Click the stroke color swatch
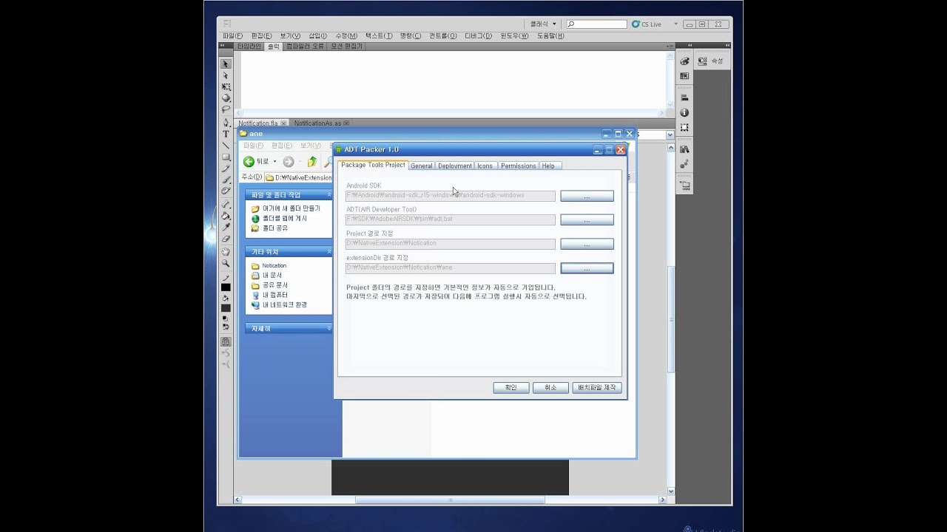The width and height of the screenshot is (947, 532). click(226, 287)
